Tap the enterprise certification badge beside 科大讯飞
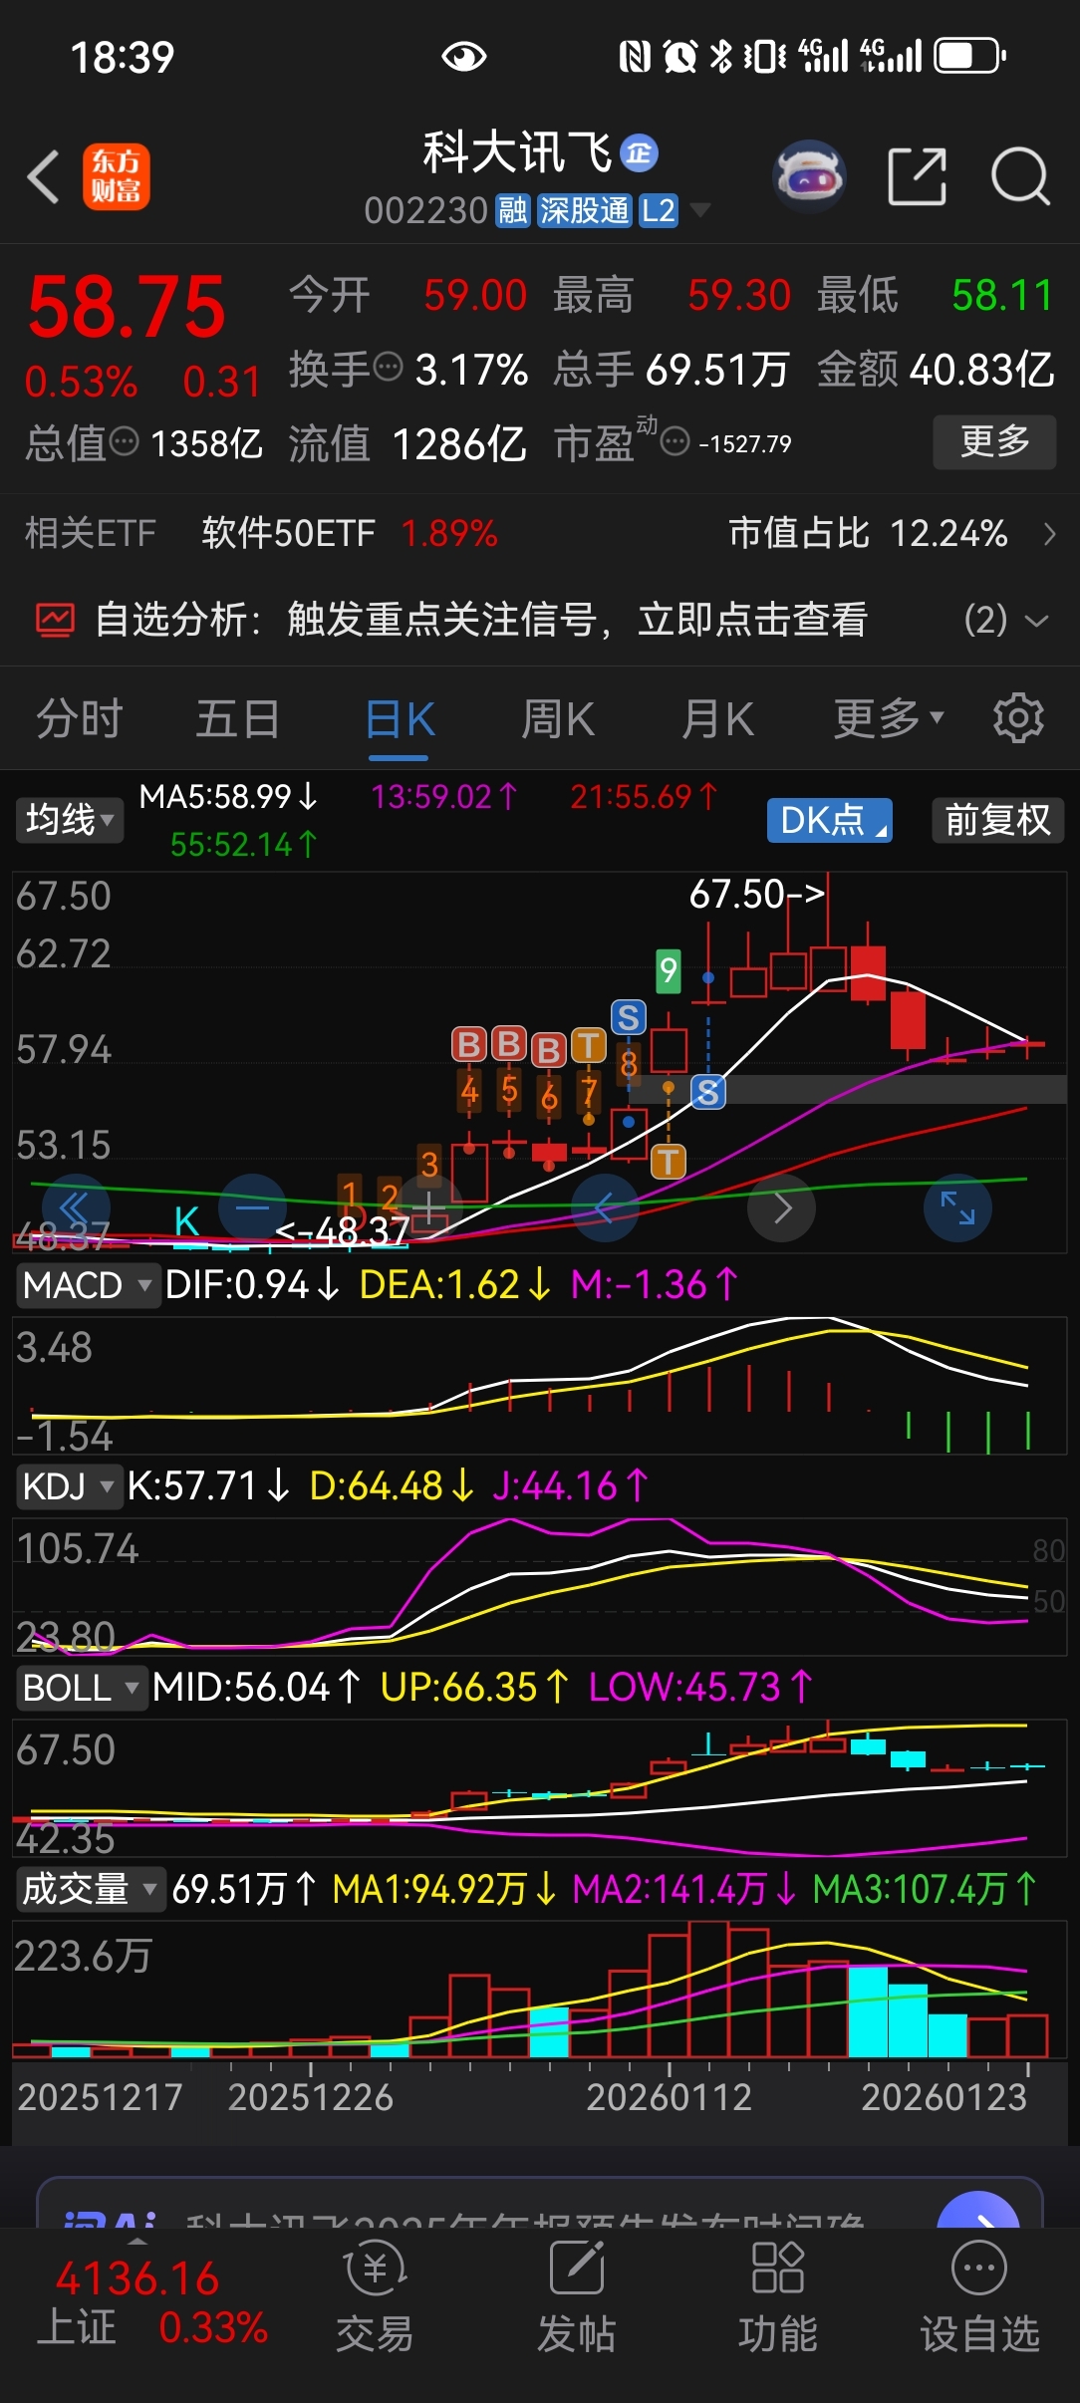Screen dimensions: 1080x2403 [x=639, y=152]
